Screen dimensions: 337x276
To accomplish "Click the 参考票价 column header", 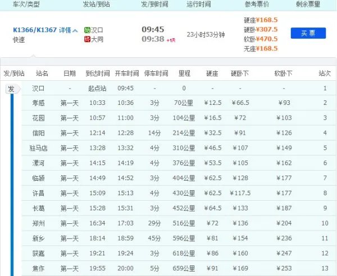I will click(x=257, y=4).
